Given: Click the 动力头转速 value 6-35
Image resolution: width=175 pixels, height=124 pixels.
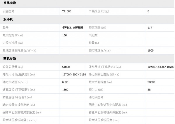Looking at the screenshot, I should coord(65,82).
